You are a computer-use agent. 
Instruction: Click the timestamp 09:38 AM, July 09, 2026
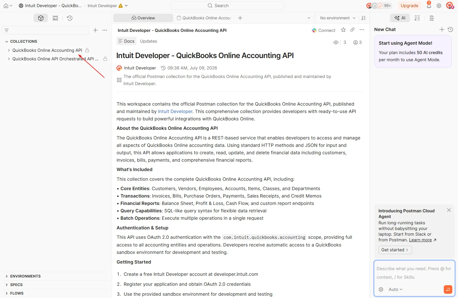(x=192, y=68)
